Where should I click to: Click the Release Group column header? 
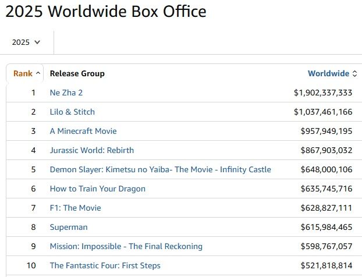(x=77, y=73)
